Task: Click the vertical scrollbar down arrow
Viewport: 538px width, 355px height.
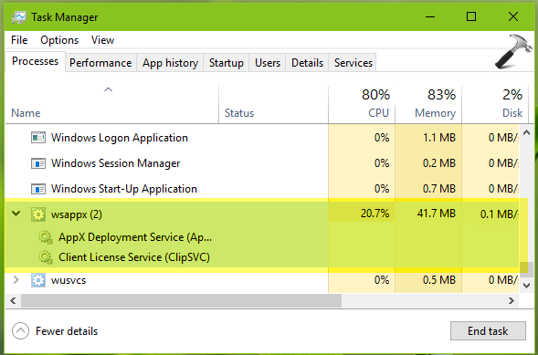Action: 526,285
